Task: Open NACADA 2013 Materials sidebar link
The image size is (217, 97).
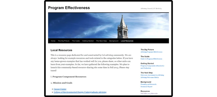Action: coord(149,93)
